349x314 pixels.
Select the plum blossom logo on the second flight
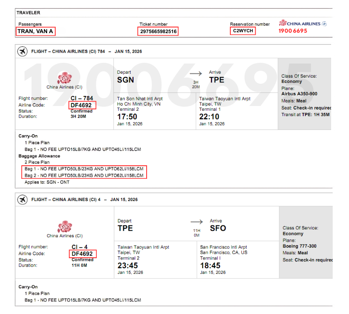pyautogui.click(x=65, y=227)
